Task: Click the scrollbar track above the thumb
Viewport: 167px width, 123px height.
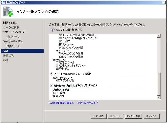Action: 159,55
